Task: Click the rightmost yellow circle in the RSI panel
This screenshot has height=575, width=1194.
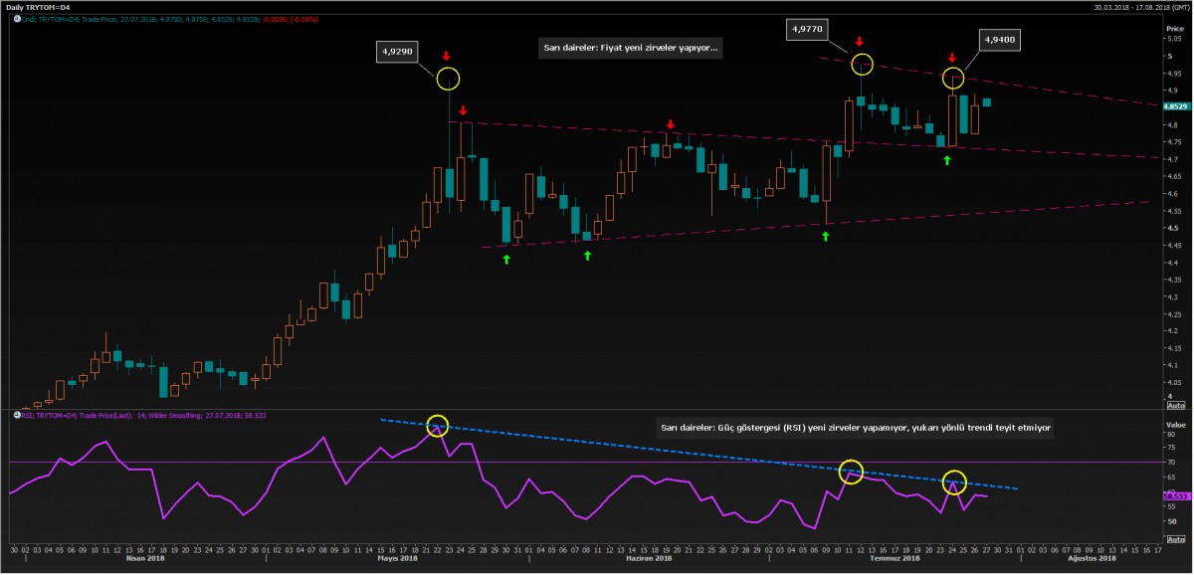Action: point(954,481)
